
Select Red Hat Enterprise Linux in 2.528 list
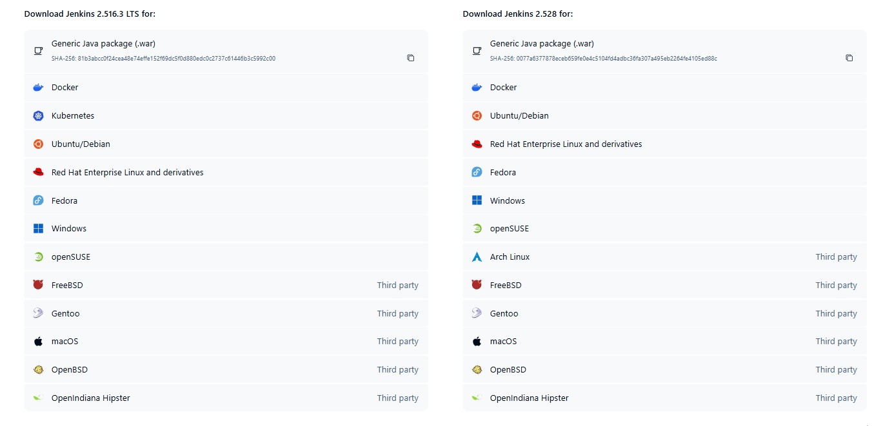[x=566, y=144]
